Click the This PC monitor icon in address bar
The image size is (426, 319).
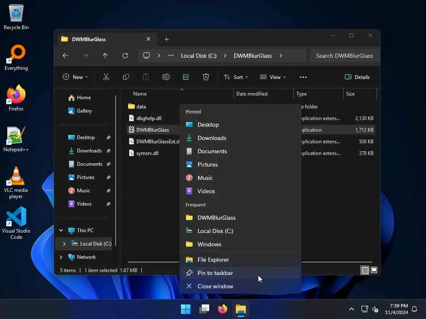click(x=146, y=56)
